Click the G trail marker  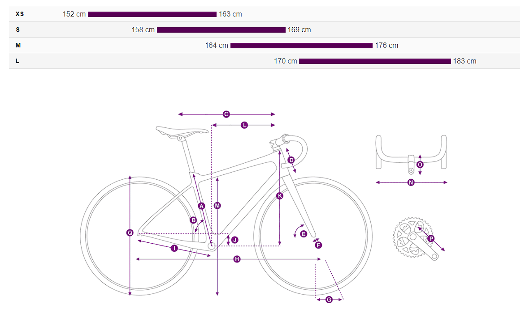(x=329, y=300)
